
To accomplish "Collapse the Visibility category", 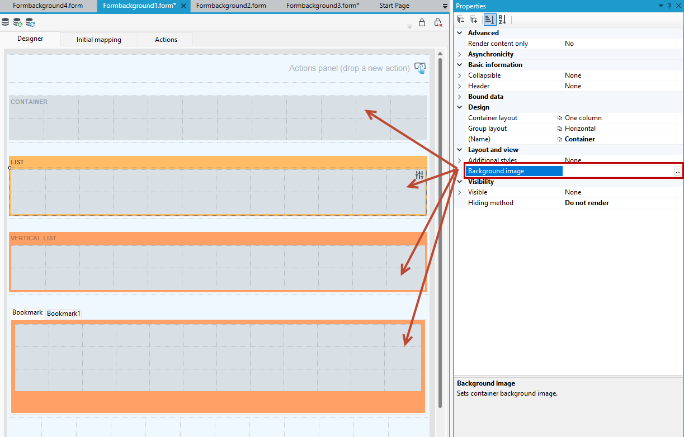I will coord(460,182).
